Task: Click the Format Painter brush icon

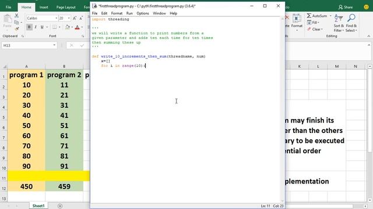Action: [16, 29]
